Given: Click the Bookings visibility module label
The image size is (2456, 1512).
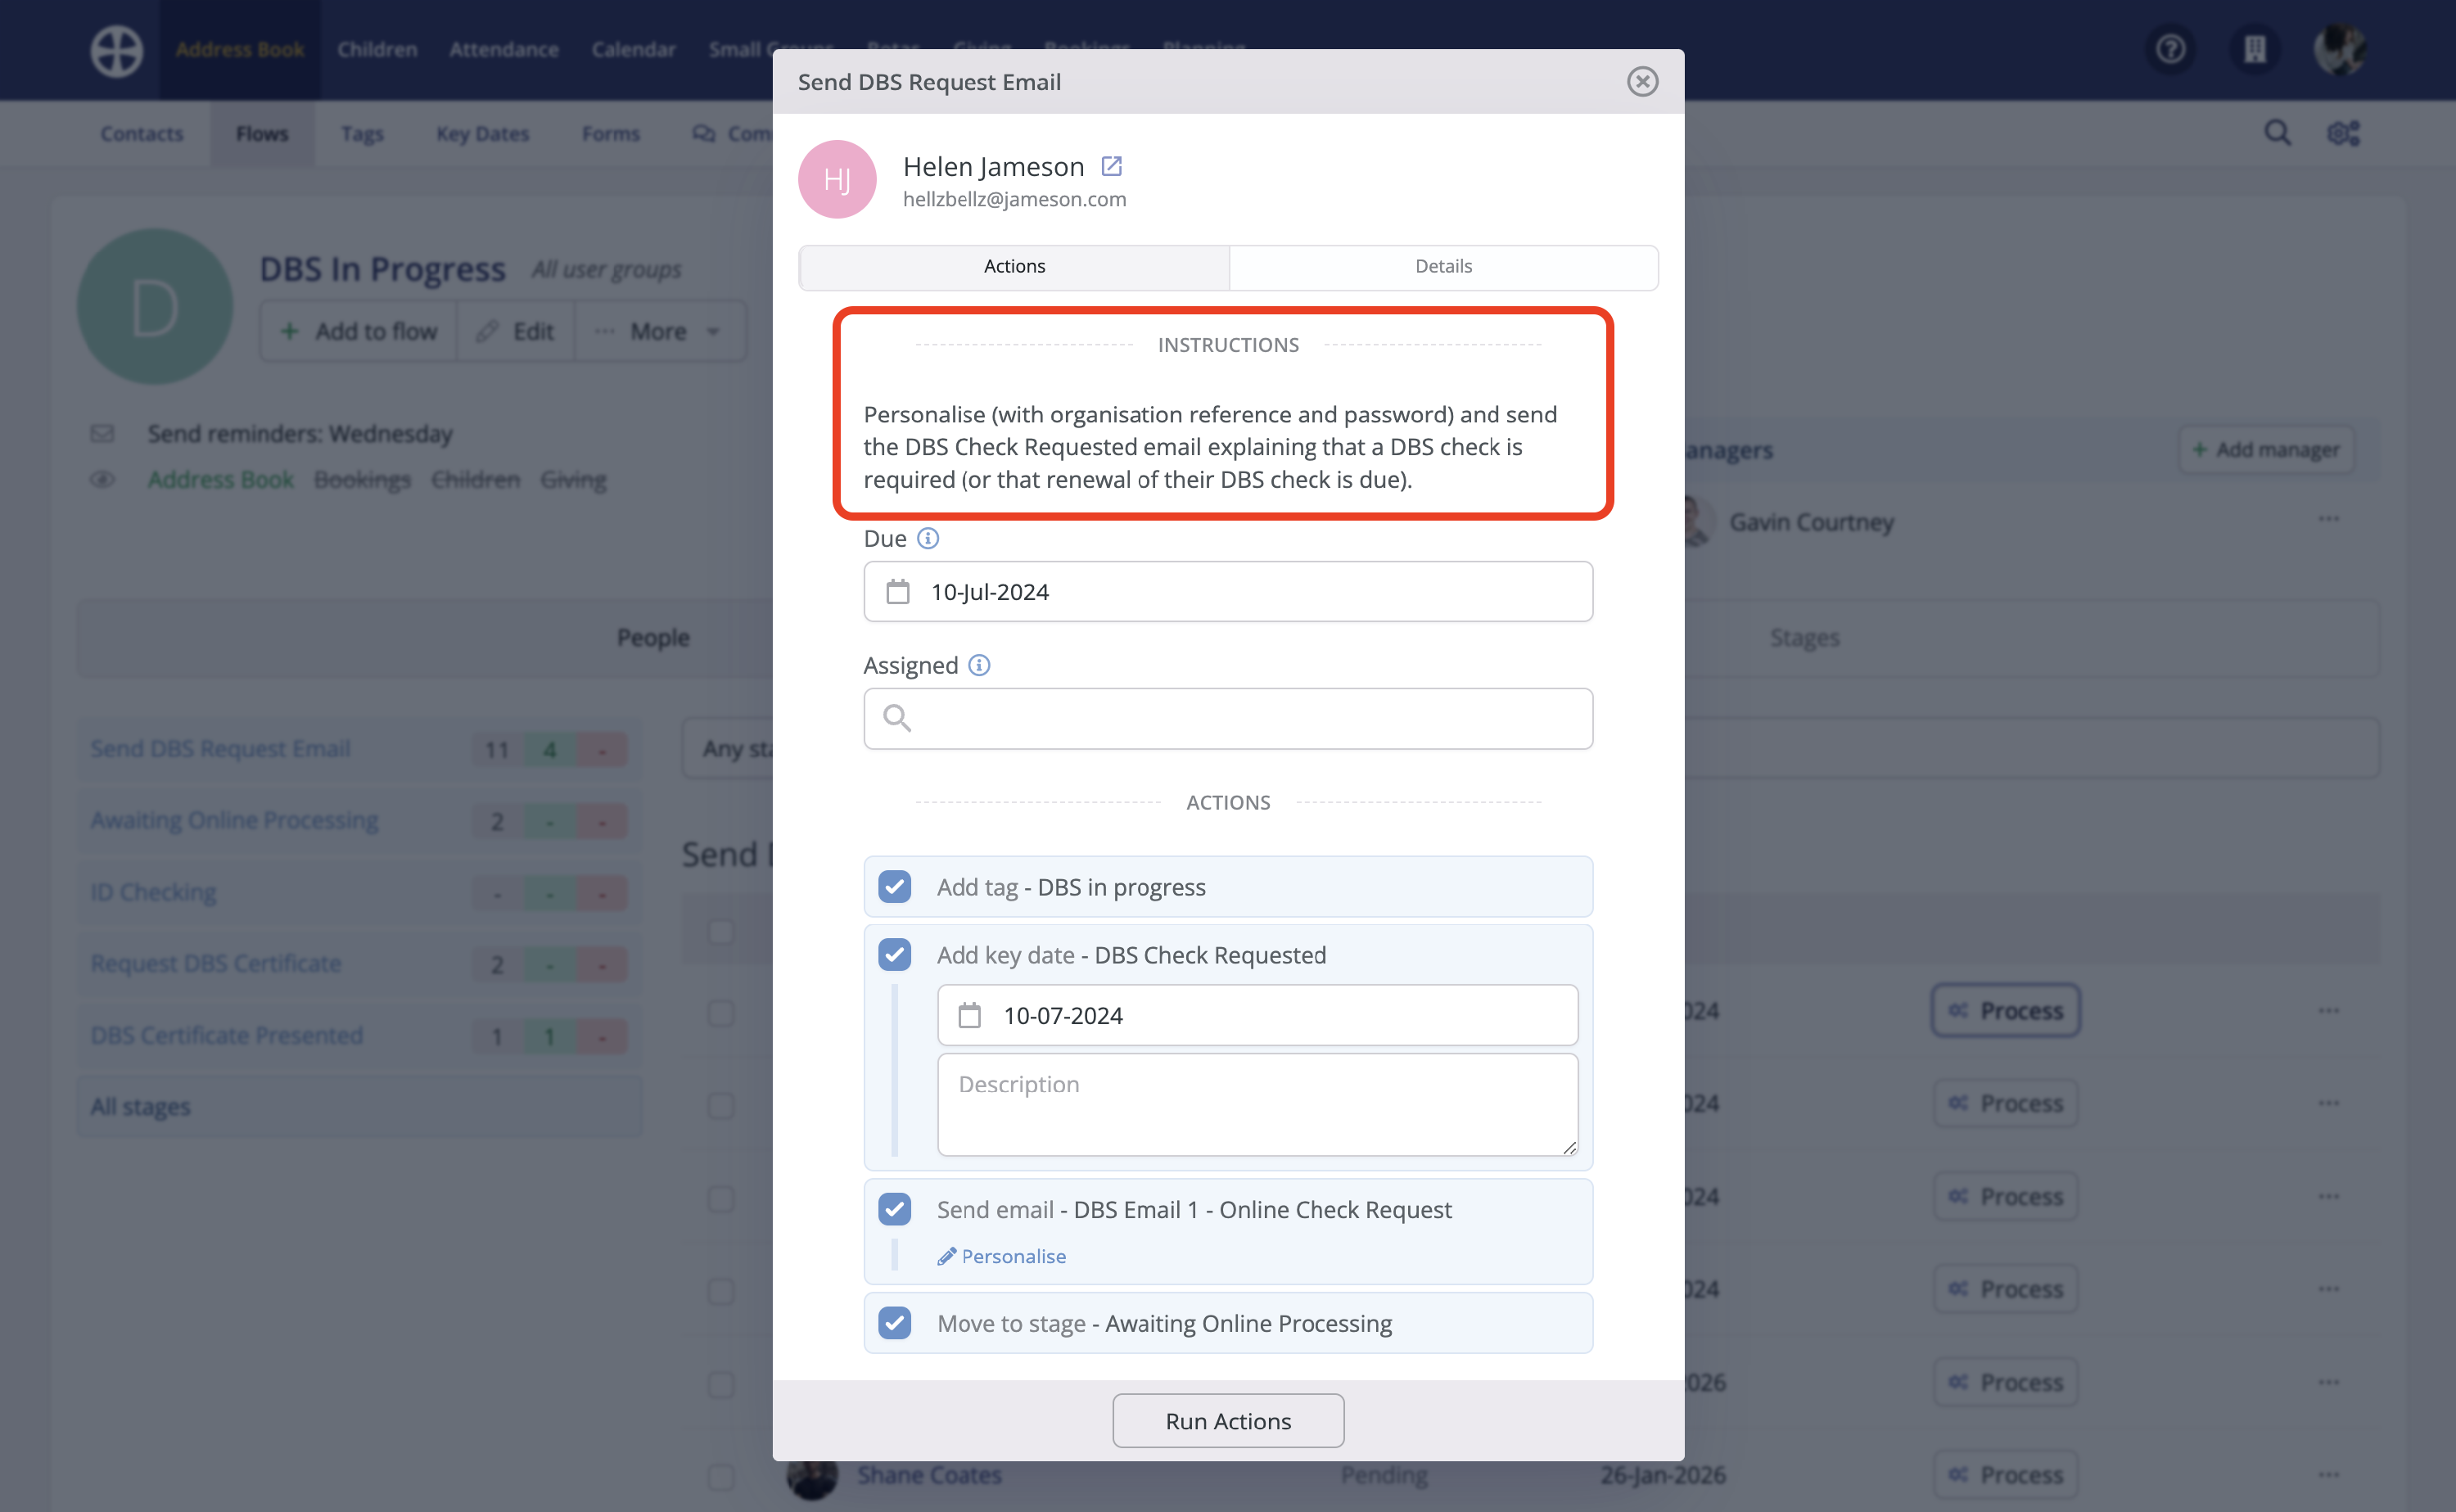Looking at the screenshot, I should tap(362, 480).
